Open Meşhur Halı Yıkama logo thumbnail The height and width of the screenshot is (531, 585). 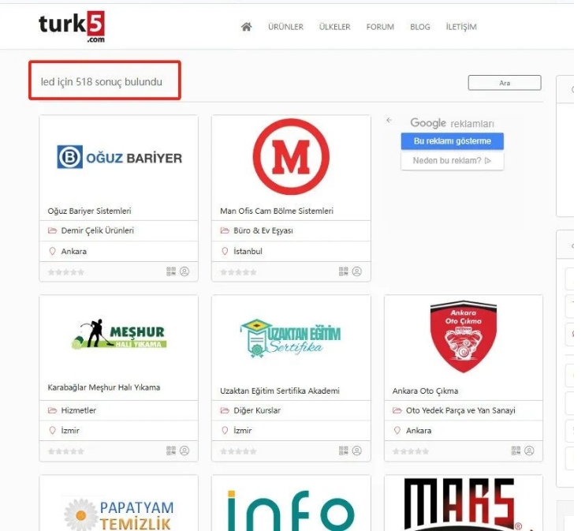[118, 335]
